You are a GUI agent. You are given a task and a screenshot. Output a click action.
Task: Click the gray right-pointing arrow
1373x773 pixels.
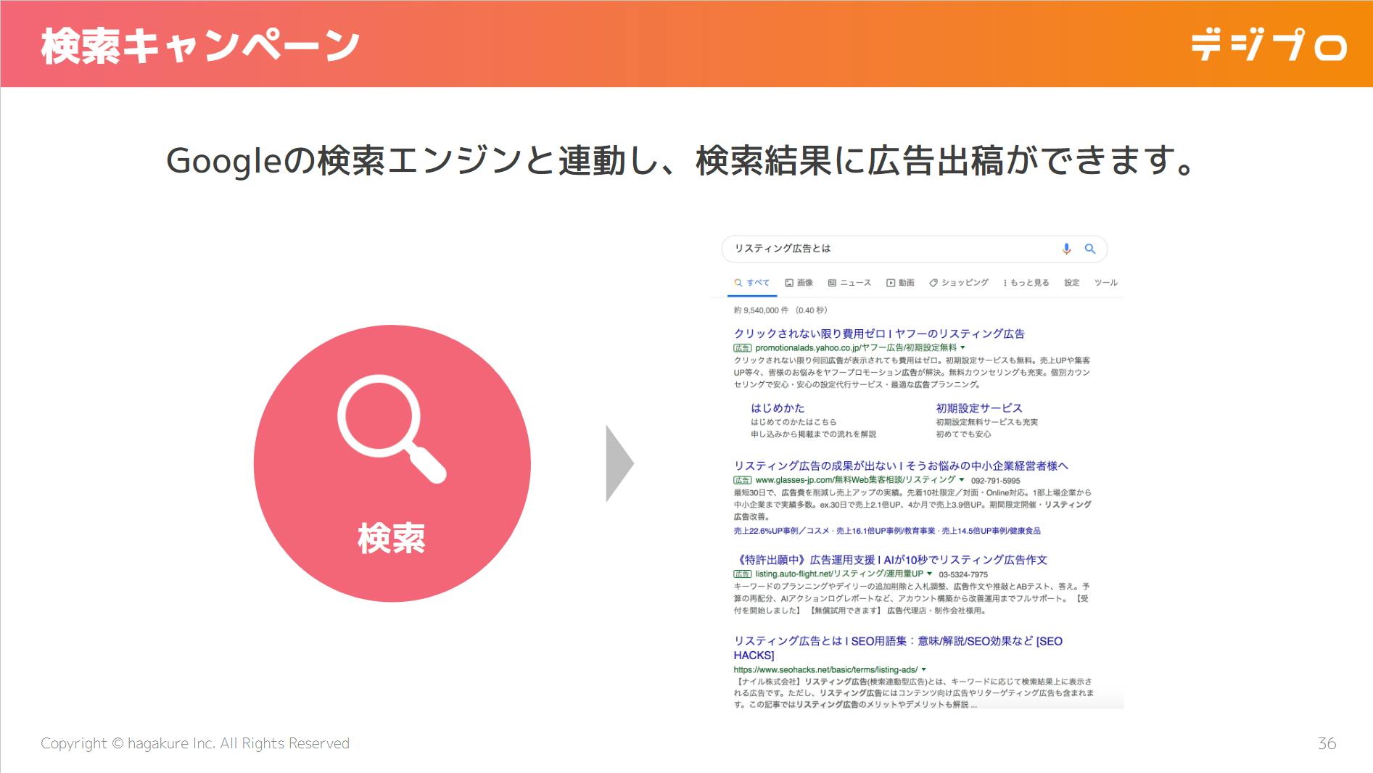click(619, 464)
